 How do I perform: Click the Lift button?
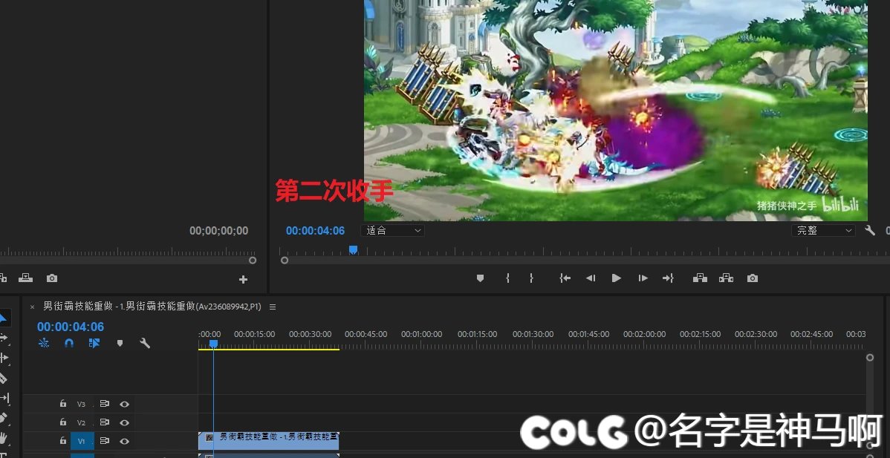(x=700, y=278)
